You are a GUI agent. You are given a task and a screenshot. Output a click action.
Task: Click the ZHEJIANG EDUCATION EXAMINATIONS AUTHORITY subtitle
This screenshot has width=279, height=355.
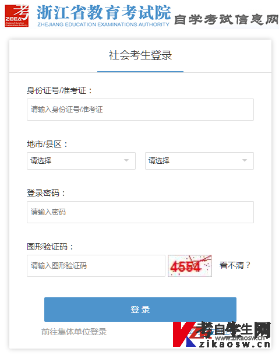pyautogui.click(x=104, y=24)
